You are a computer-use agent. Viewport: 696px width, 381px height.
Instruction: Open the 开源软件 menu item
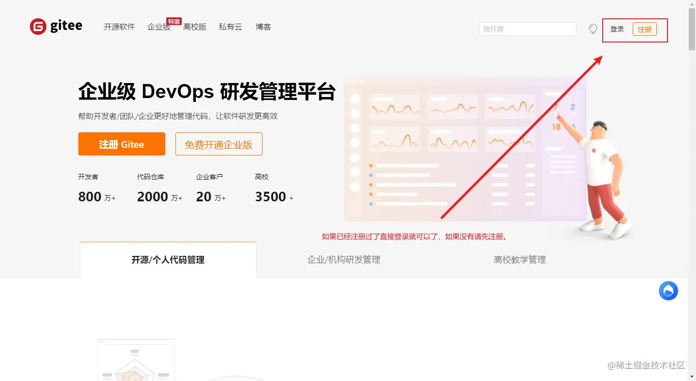tap(119, 27)
